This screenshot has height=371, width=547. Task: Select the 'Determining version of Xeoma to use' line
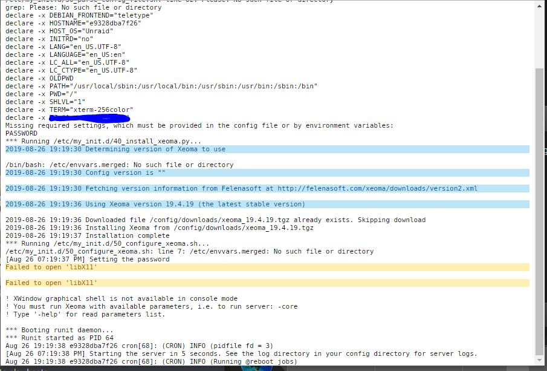point(267,149)
